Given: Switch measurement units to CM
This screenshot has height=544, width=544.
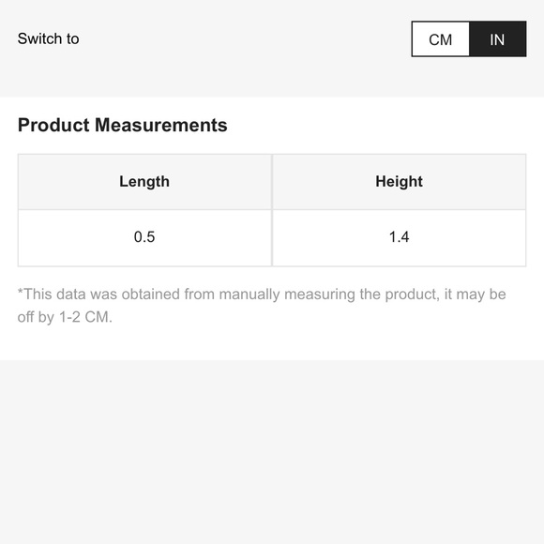Looking at the screenshot, I should 440,38.
